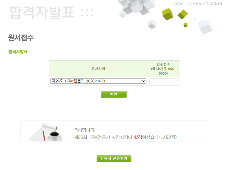227x170 pixels.
Task: Click the bold 원서접수 section heading
Action: tap(21, 38)
